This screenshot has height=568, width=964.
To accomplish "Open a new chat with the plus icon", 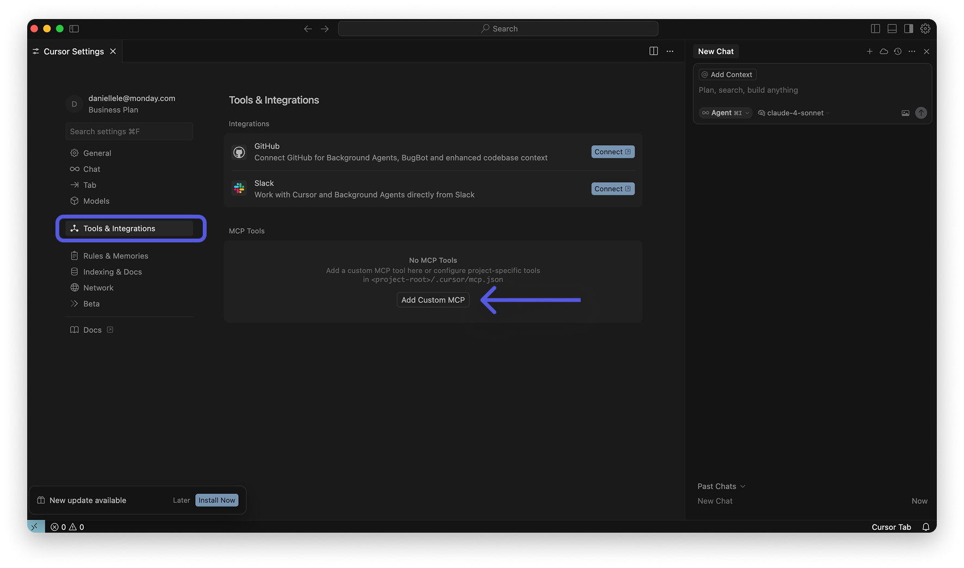I will [x=869, y=51].
